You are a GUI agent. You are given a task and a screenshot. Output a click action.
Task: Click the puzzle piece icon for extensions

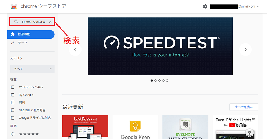point(13,34)
